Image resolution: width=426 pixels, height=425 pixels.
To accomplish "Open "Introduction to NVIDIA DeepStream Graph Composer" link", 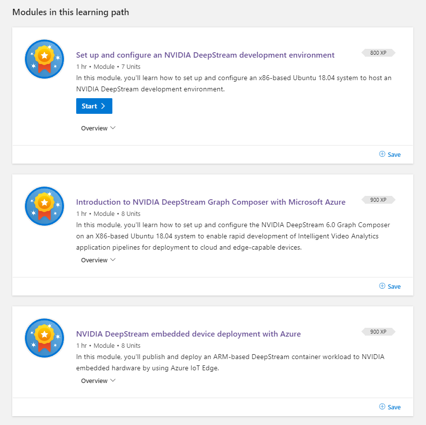I will pyautogui.click(x=211, y=202).
